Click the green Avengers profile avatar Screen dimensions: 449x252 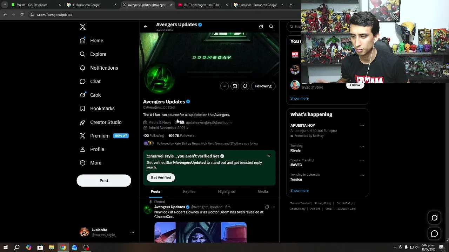pos(159,79)
